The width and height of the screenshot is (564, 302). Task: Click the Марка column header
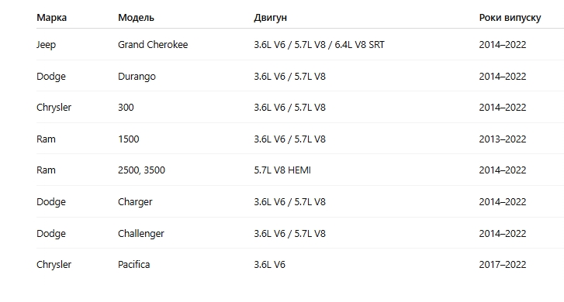click(51, 18)
